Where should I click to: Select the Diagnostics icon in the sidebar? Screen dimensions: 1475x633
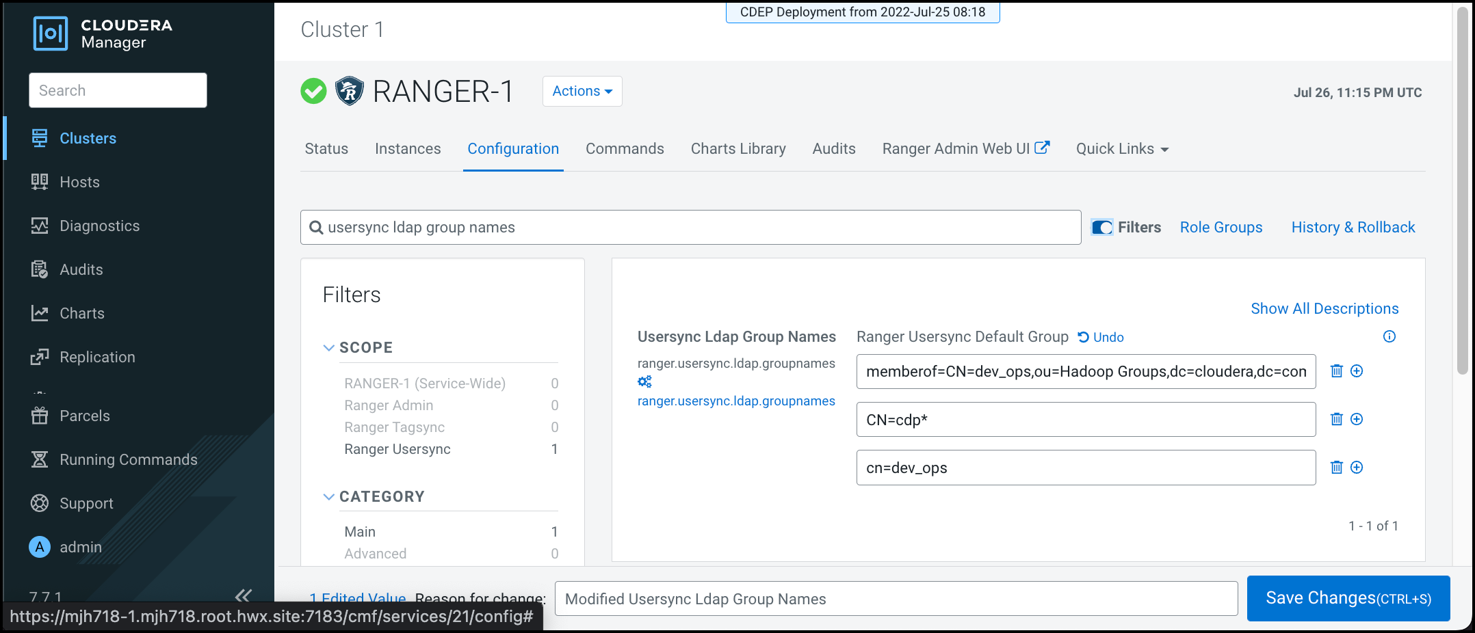click(39, 226)
